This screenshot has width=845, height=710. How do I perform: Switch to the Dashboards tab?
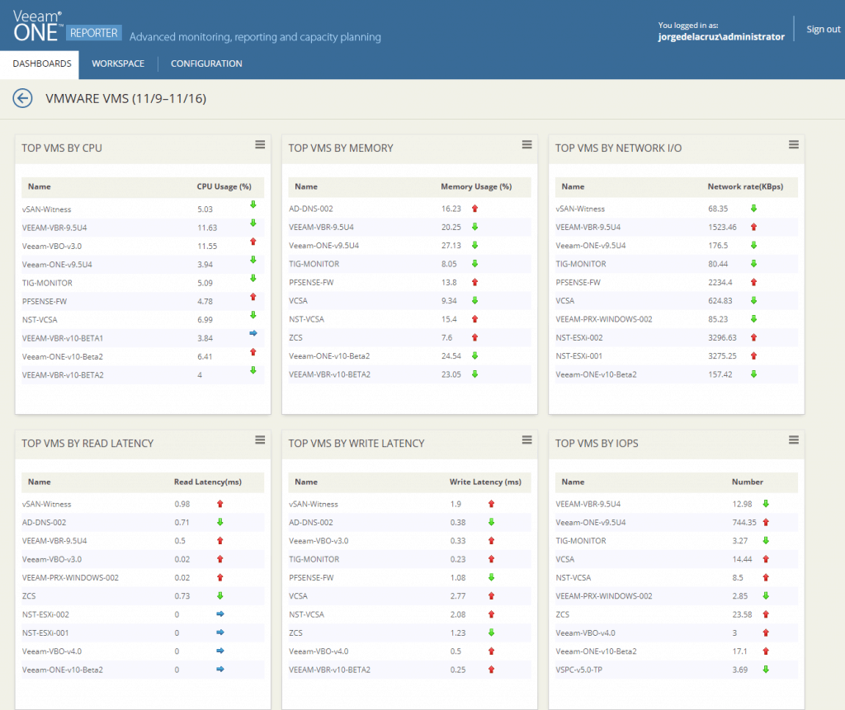41,63
